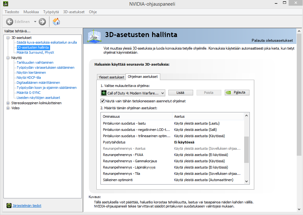This screenshot has height=215, width=303.
Task: Click the forward arrow icon in toolbar
Action: [x=42, y=22]
